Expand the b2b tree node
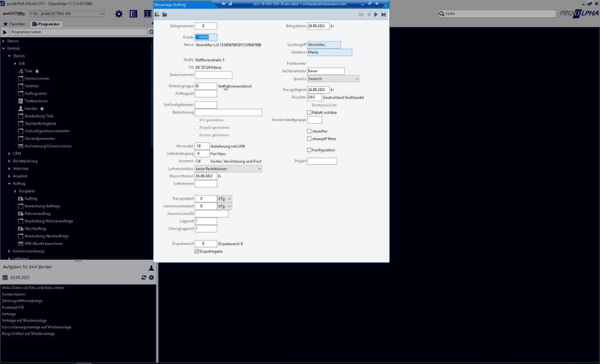This screenshot has width=600, height=364. click(15, 63)
